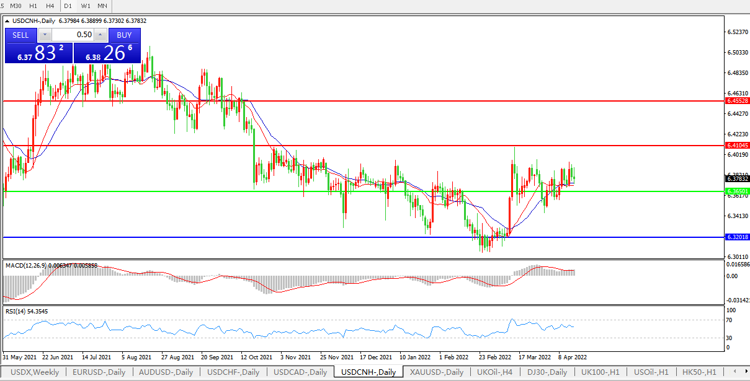Image resolution: width=750 pixels, height=381 pixels.
Task: Select the H4 timeframe button
Action: click(x=50, y=6)
